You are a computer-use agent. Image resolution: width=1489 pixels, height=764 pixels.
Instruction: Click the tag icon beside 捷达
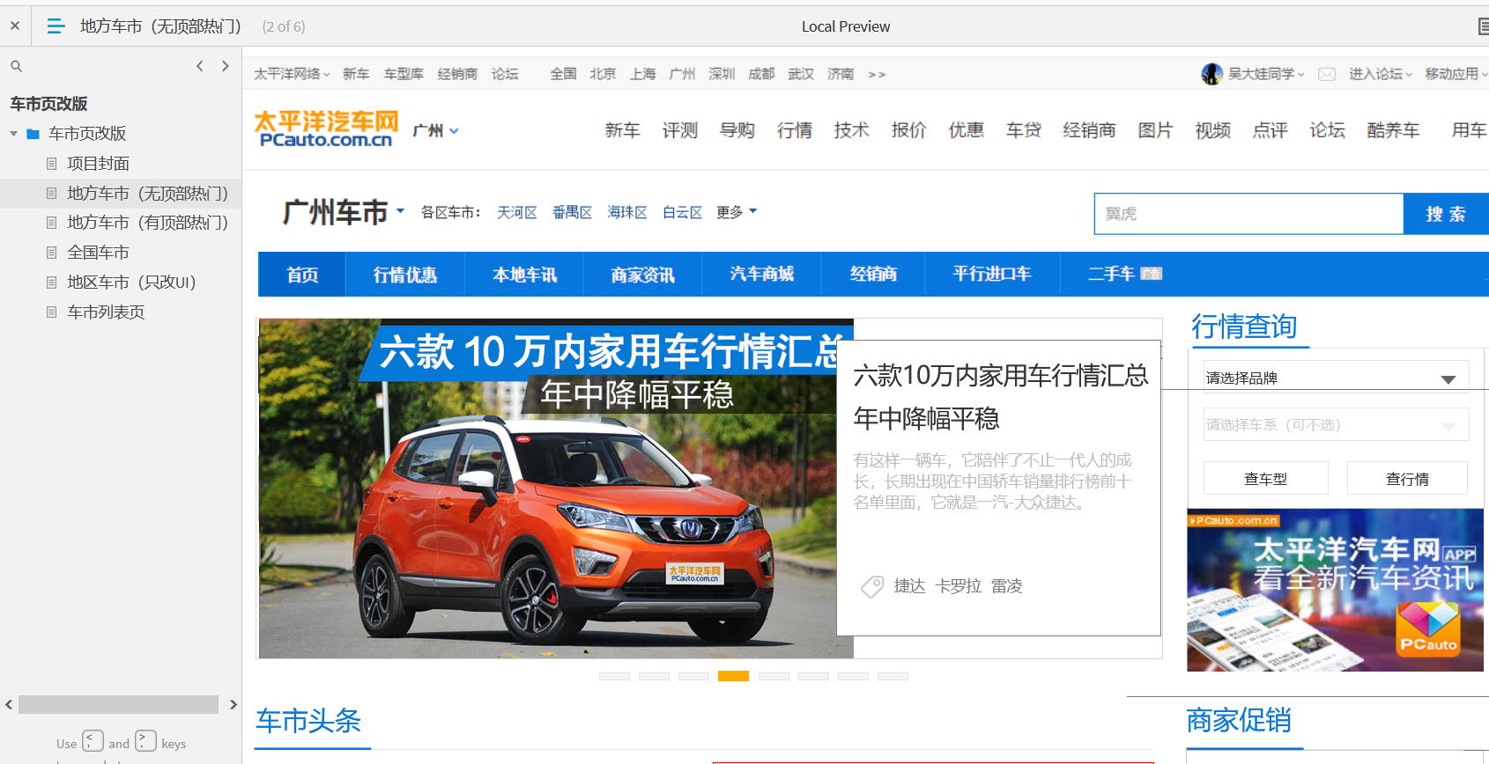872,586
